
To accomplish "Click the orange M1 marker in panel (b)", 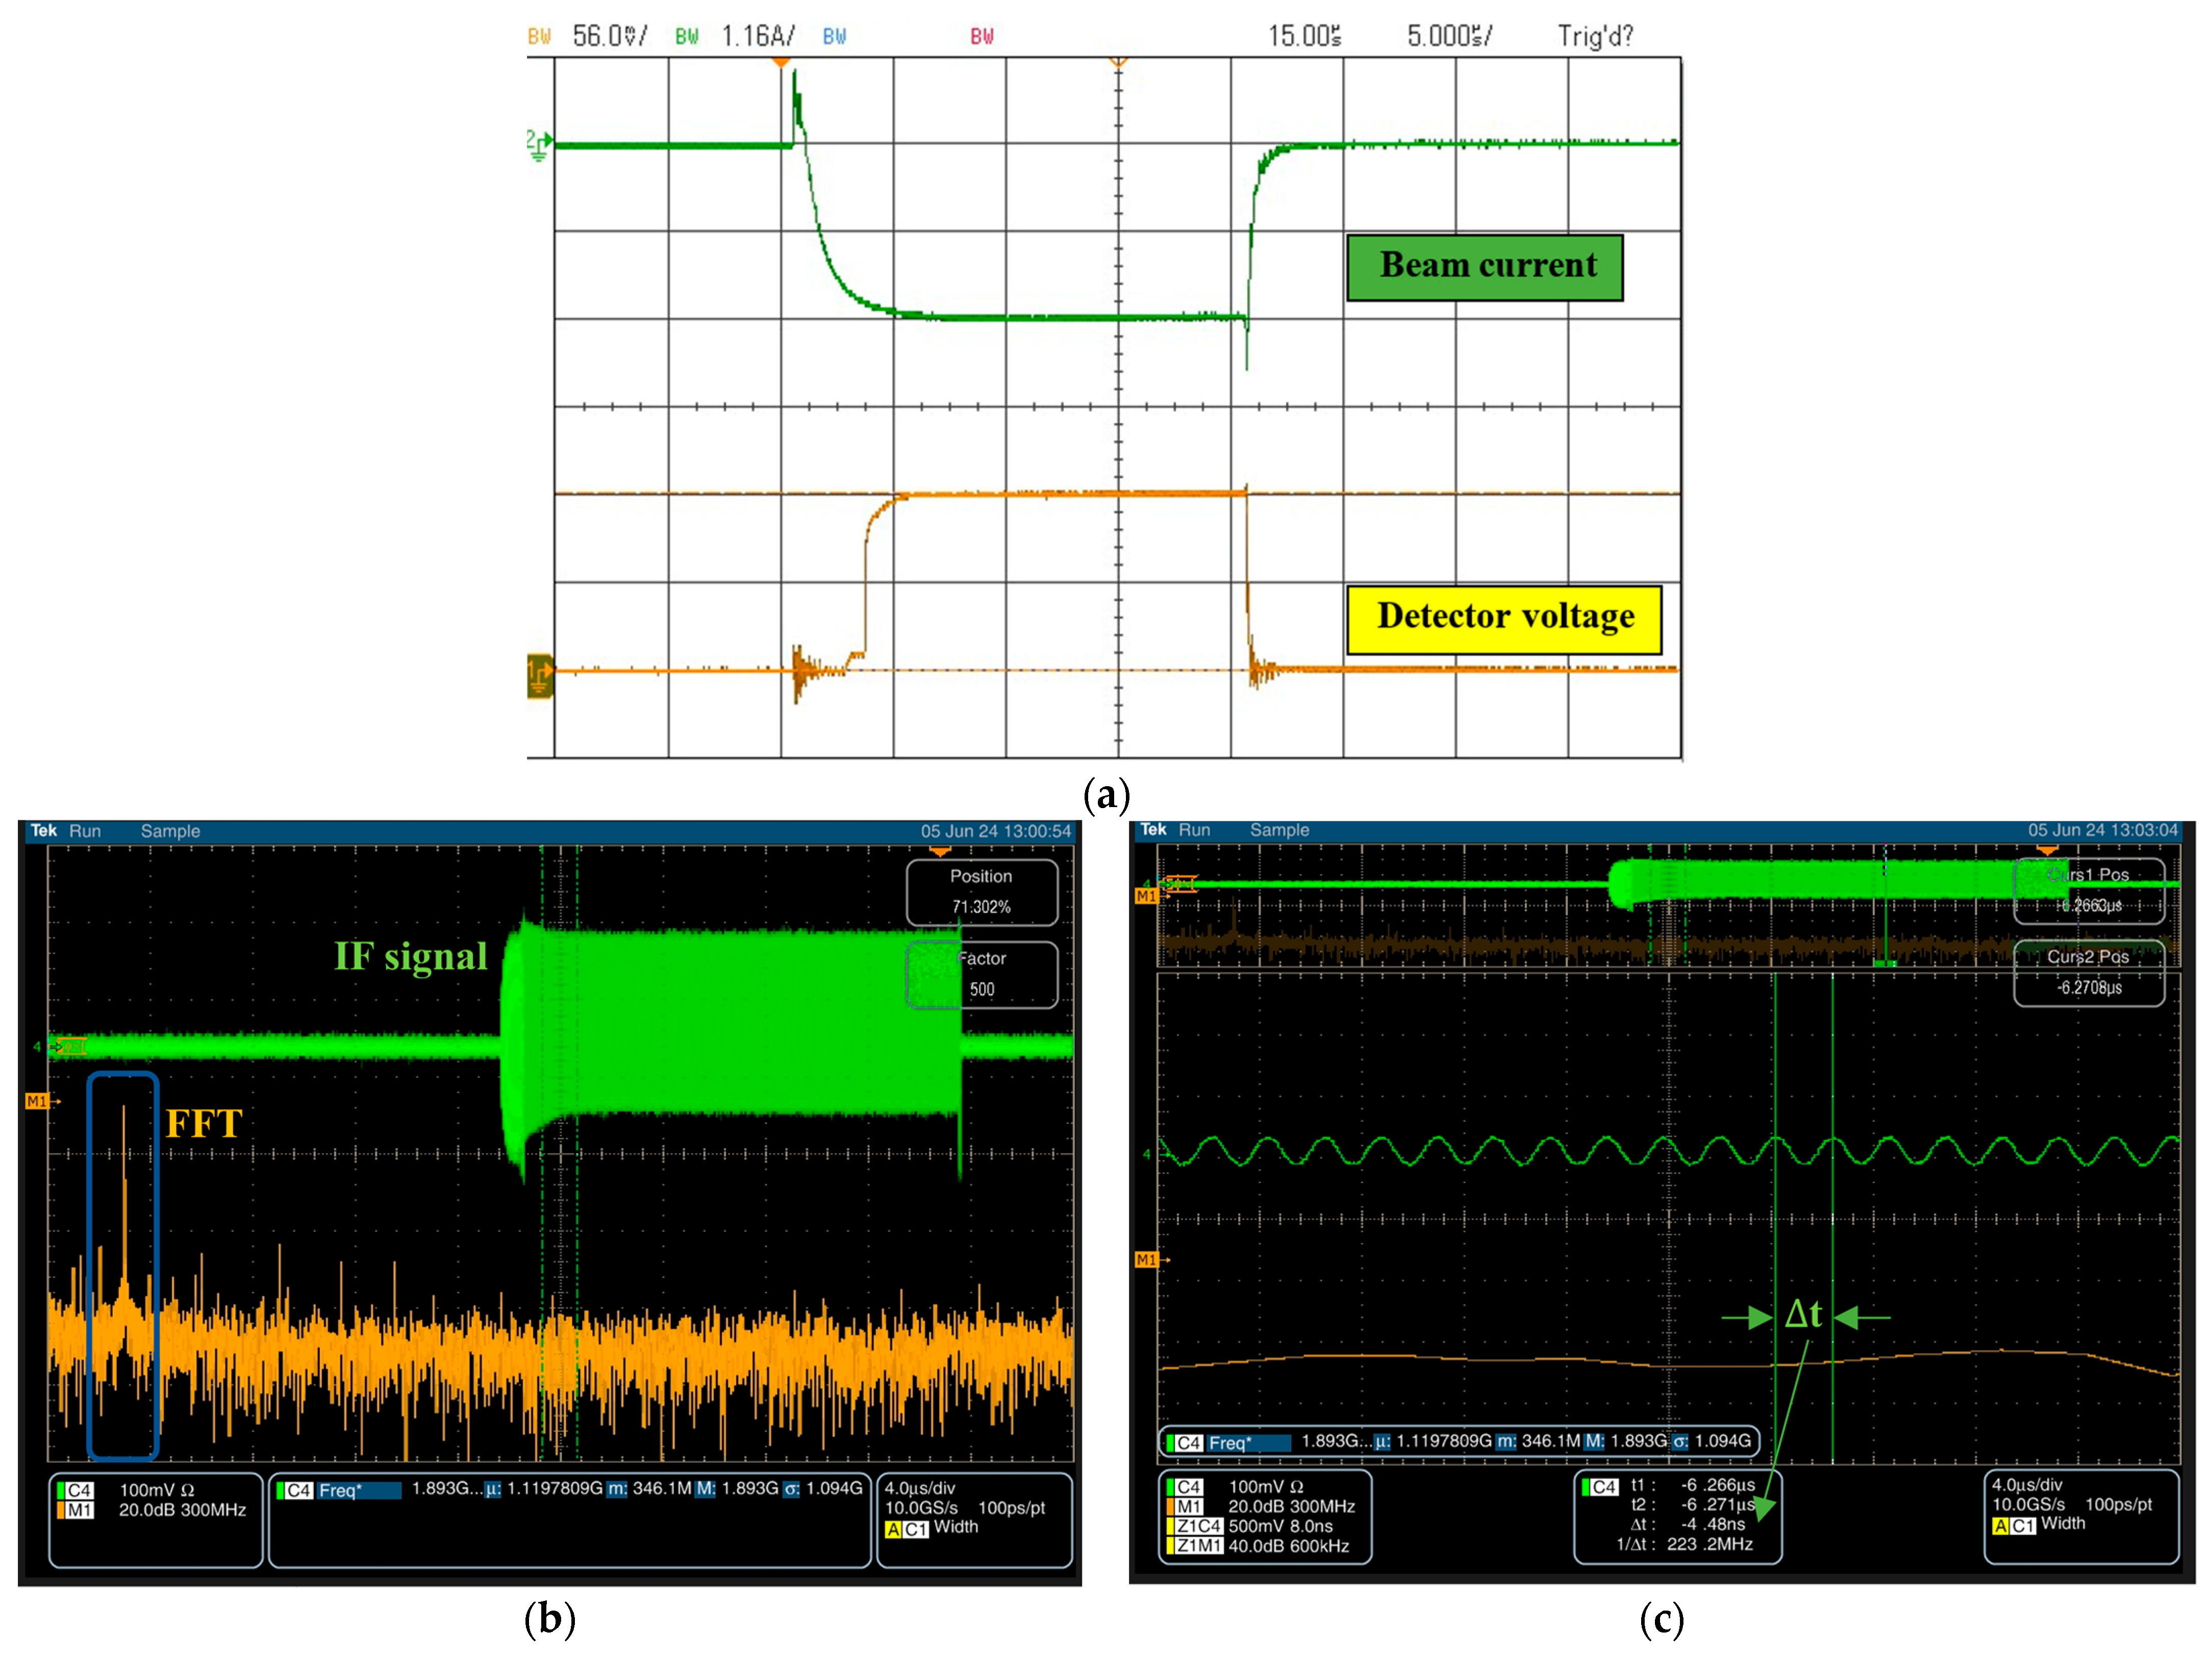I will (x=37, y=1101).
